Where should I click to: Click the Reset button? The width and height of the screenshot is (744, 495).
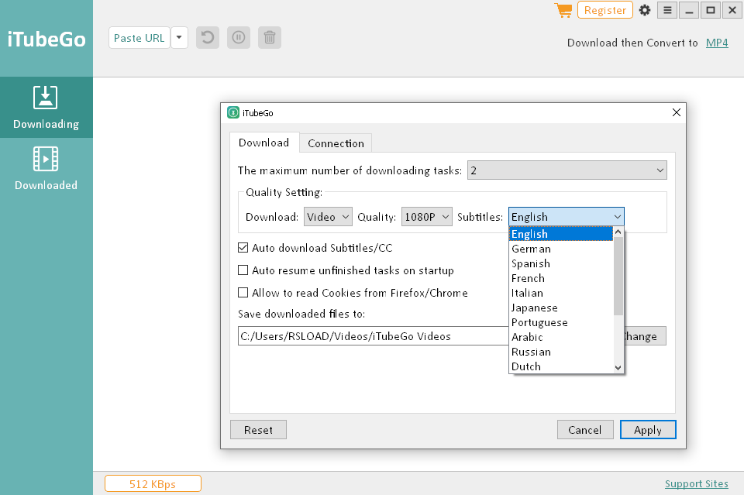click(258, 430)
